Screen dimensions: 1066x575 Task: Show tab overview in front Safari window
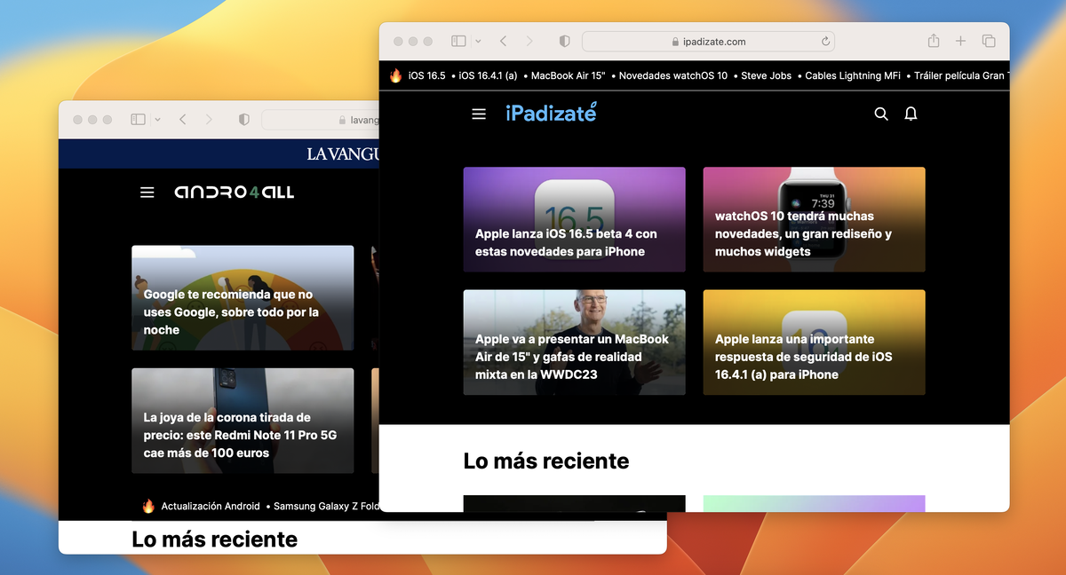[988, 41]
